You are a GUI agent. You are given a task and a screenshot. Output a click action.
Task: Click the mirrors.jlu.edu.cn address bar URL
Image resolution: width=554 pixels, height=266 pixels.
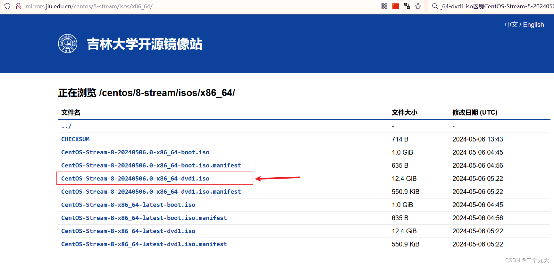coord(89,6)
